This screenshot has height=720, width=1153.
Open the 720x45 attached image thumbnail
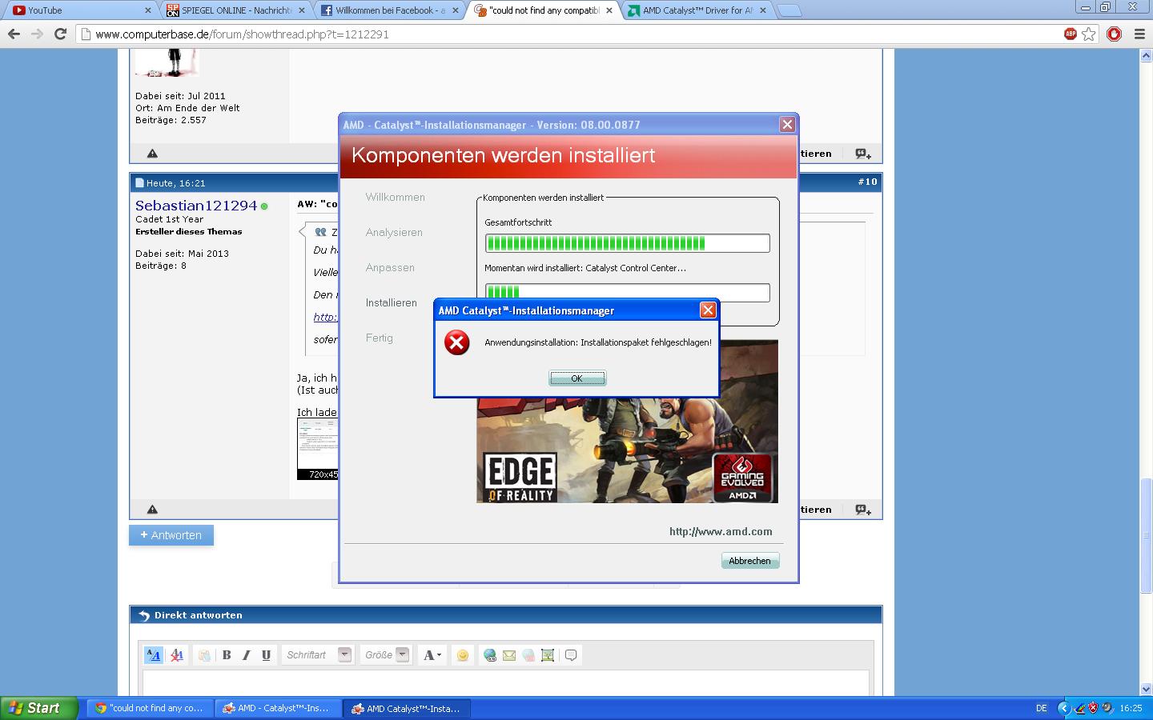pos(317,448)
